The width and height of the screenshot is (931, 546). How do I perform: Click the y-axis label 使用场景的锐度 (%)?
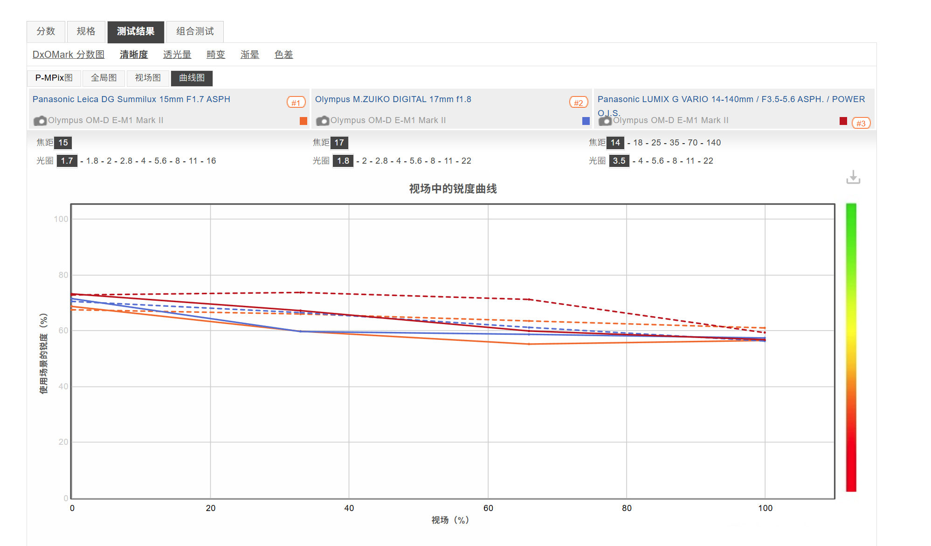[43, 353]
